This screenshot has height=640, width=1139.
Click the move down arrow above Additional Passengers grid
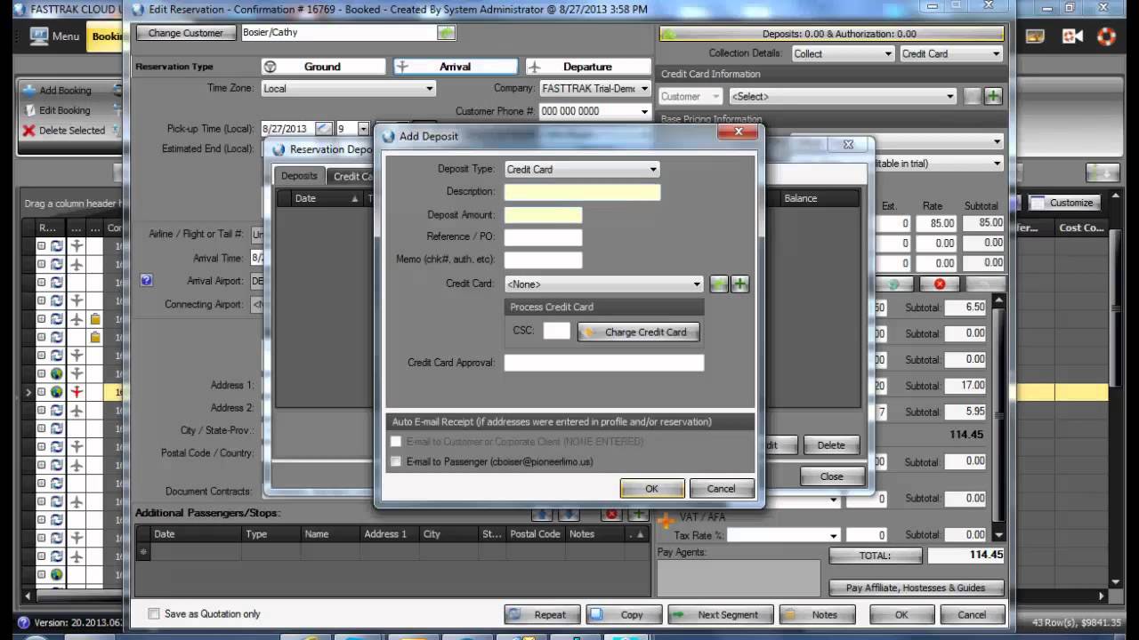[568, 514]
